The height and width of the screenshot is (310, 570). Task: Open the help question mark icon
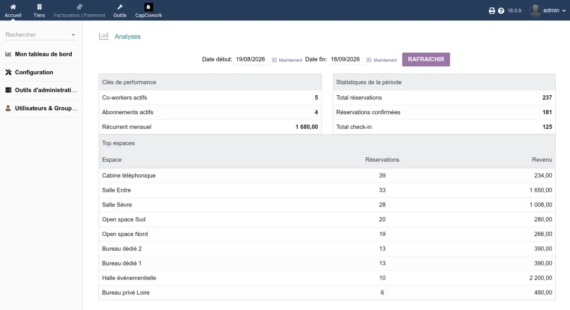[x=501, y=10]
